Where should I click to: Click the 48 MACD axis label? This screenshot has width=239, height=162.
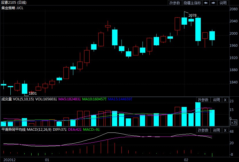coord(232,132)
